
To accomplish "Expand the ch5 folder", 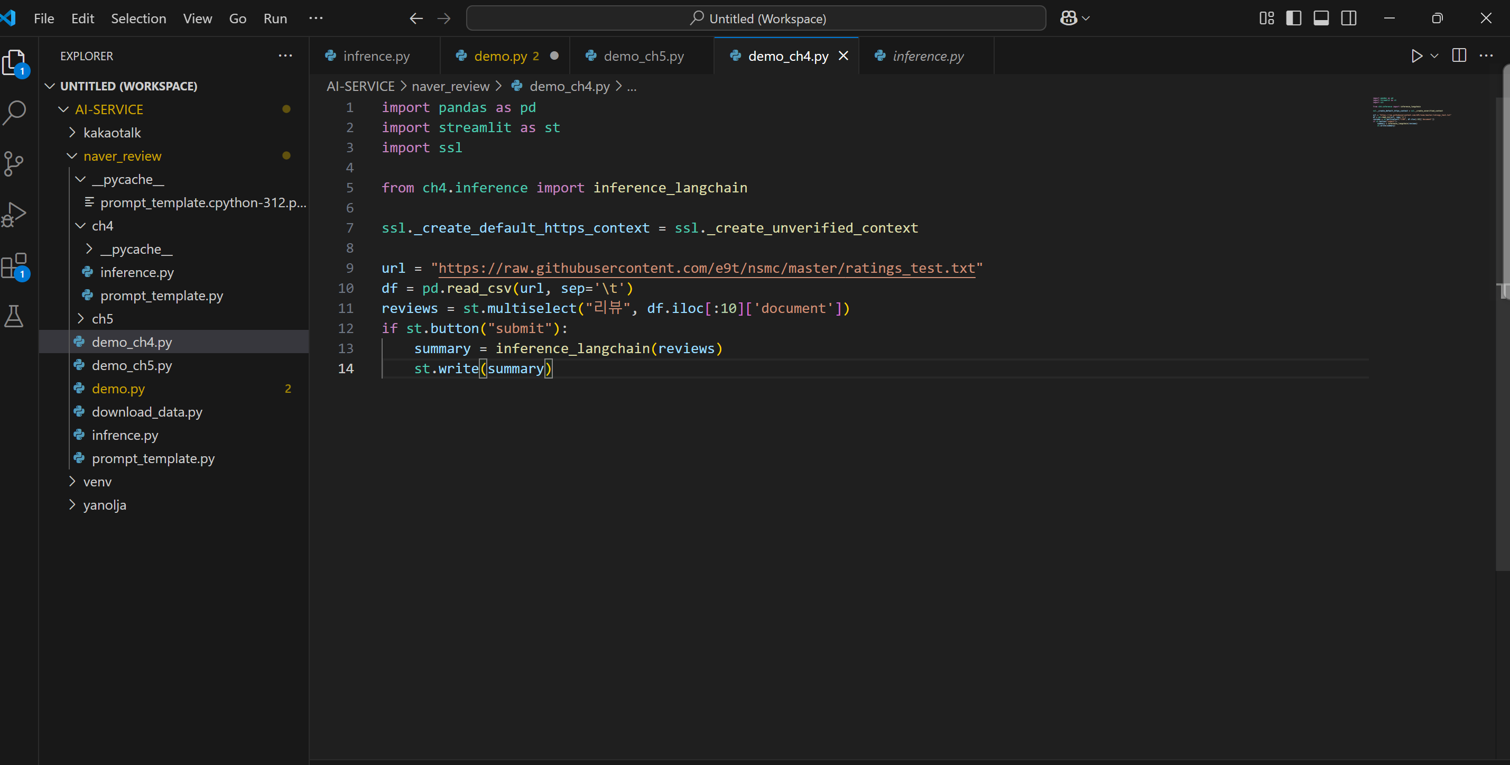I will (x=102, y=319).
